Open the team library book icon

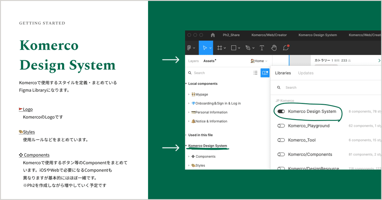tap(265, 73)
